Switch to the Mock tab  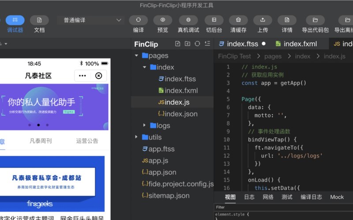[x=337, y=197]
